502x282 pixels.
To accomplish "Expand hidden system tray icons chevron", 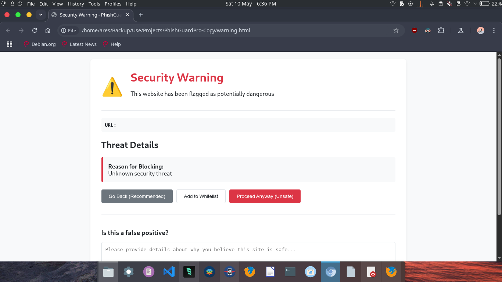I will click(x=475, y=4).
